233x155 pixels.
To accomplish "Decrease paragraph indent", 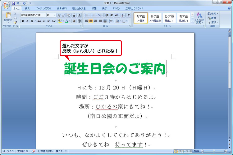I will coord(107,15).
